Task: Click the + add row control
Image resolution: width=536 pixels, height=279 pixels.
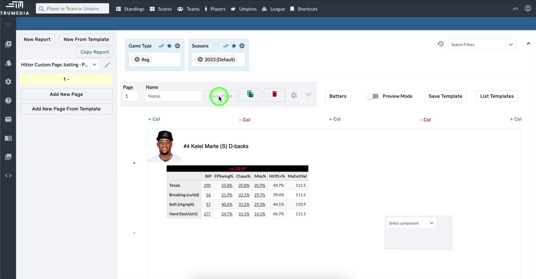Action: tap(134, 163)
